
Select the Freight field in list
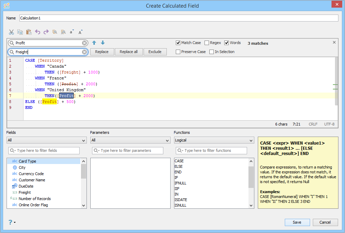click(25, 192)
